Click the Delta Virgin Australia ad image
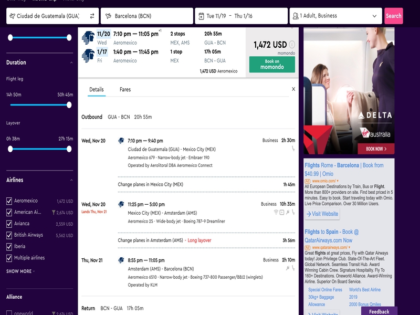This screenshot has height=315, width=420. click(349, 90)
